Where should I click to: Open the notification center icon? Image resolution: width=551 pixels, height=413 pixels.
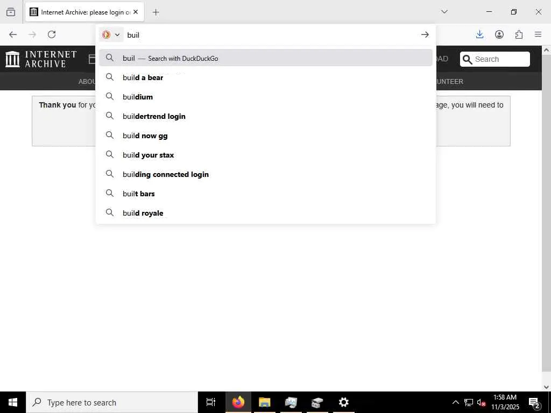[534, 402]
